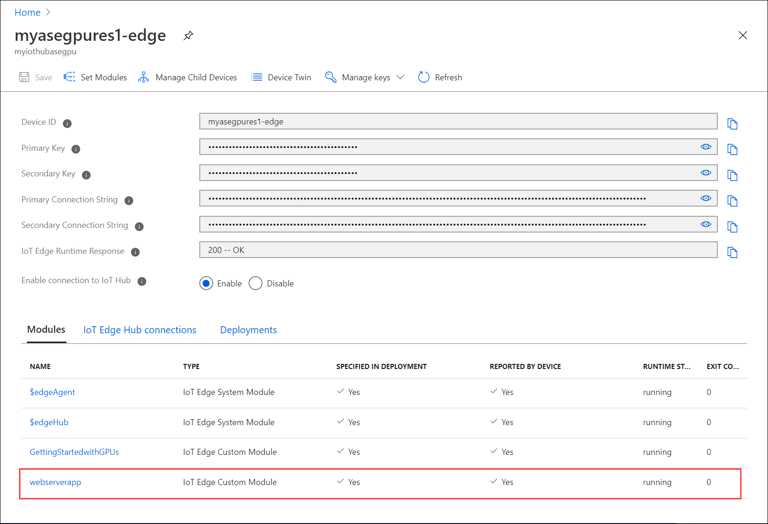Image resolution: width=768 pixels, height=524 pixels.
Task: Expand the Manage keys dropdown
Action: pos(400,77)
